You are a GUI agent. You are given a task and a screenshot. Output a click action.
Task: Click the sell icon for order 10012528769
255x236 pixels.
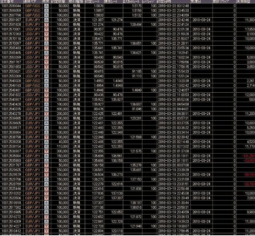(x=46, y=184)
